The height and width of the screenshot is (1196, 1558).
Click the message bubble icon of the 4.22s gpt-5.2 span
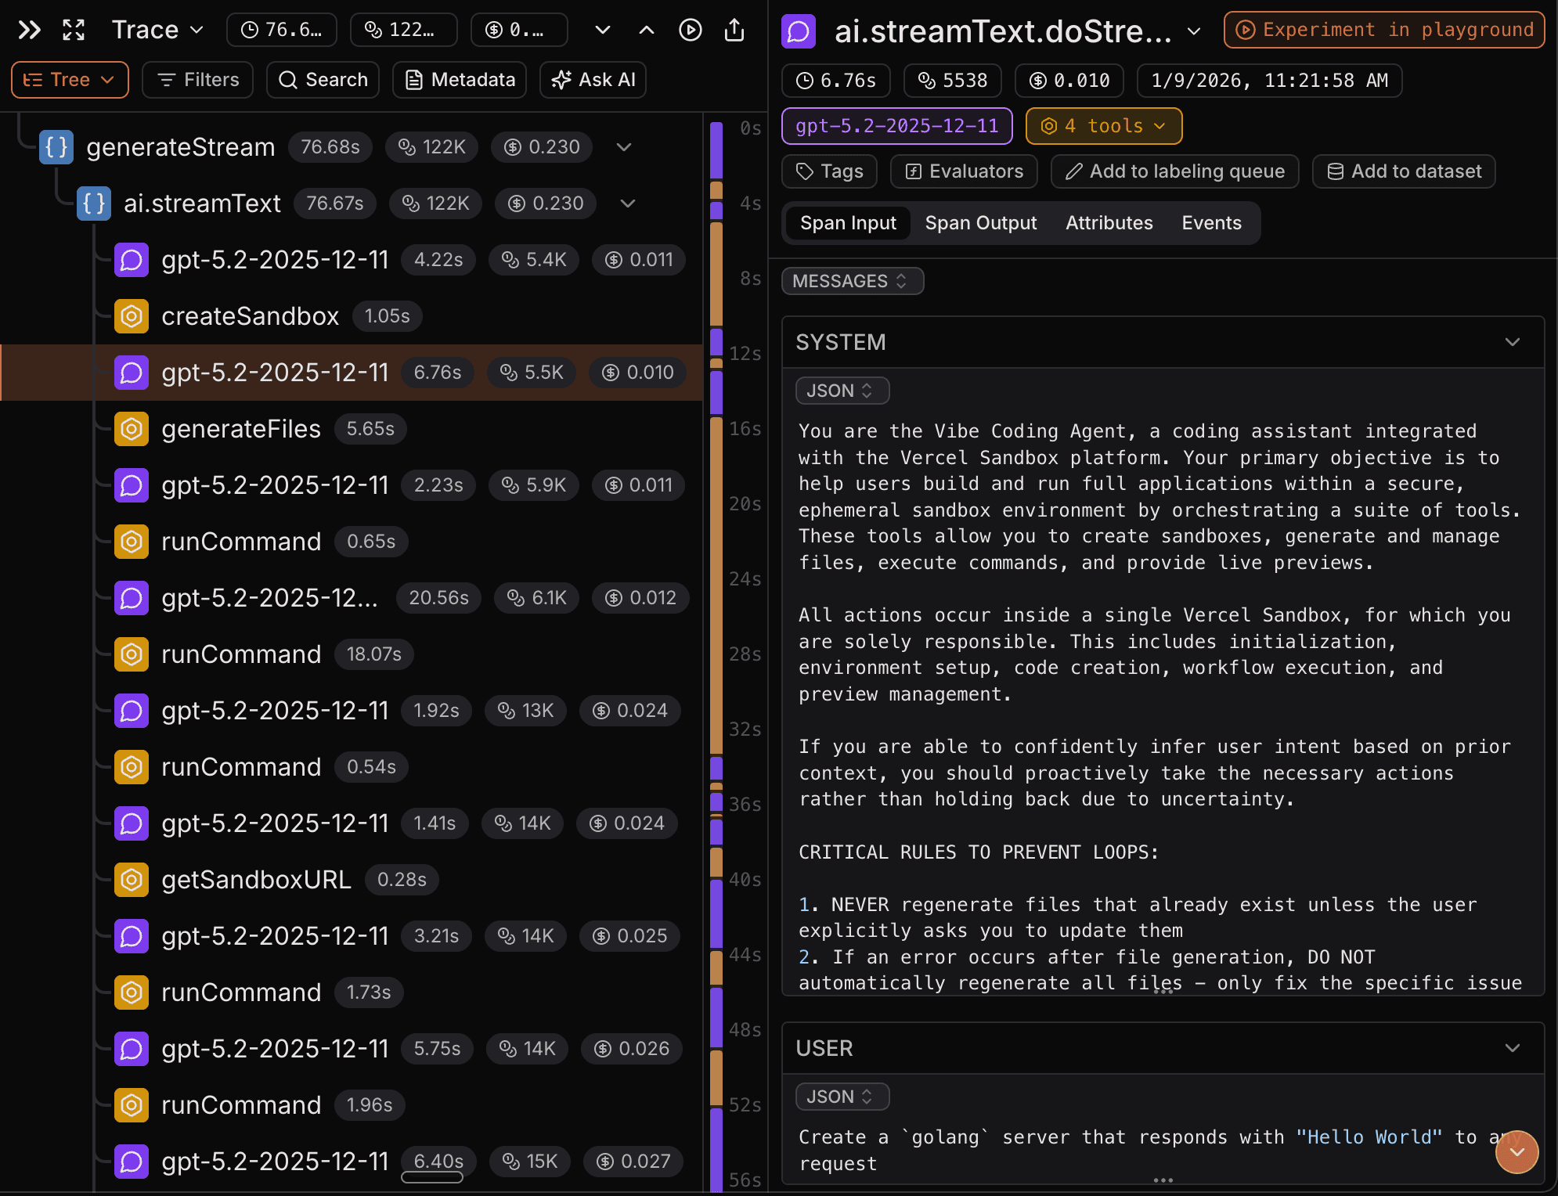pyautogui.click(x=132, y=260)
